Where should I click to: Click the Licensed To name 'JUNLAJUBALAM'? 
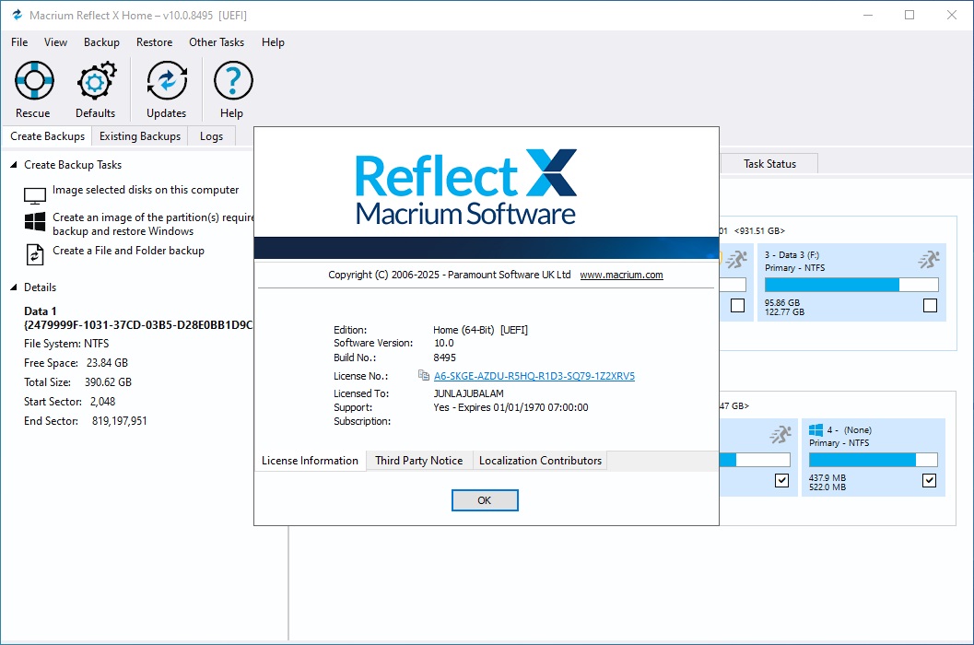[x=468, y=393]
